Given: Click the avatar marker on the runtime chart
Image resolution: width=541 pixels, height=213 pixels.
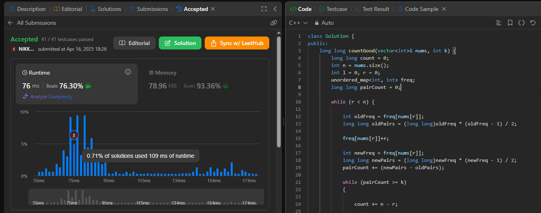Looking at the screenshot, I should click(x=74, y=135).
